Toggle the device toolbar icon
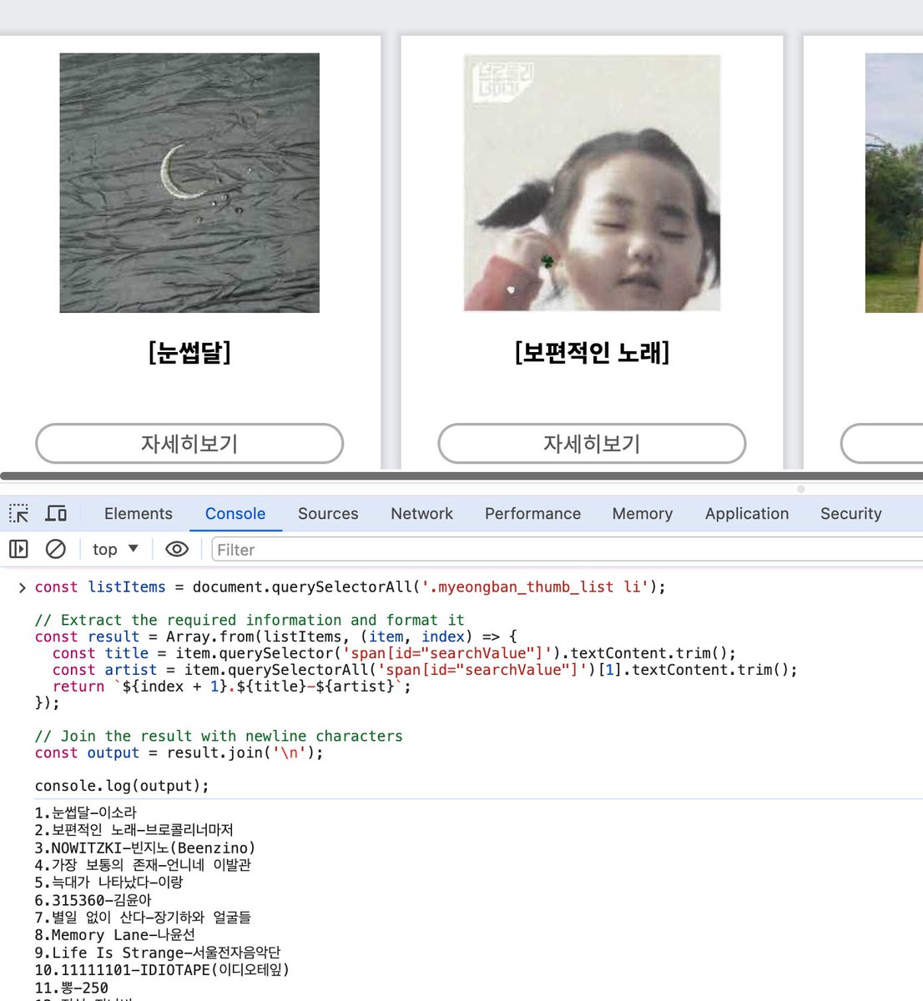The width and height of the screenshot is (923, 1001). pos(56,513)
